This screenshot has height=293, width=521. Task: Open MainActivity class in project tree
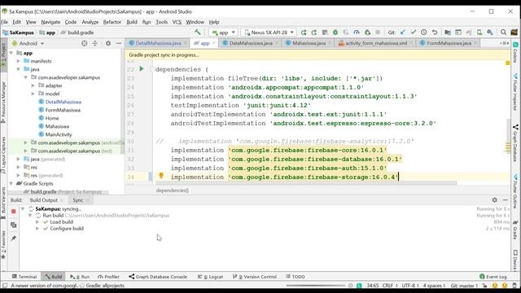[x=59, y=134]
